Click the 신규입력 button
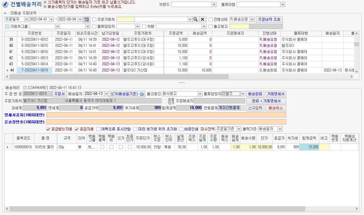Image resolution: width=364 pixels, height=215 pixels. click(255, 108)
